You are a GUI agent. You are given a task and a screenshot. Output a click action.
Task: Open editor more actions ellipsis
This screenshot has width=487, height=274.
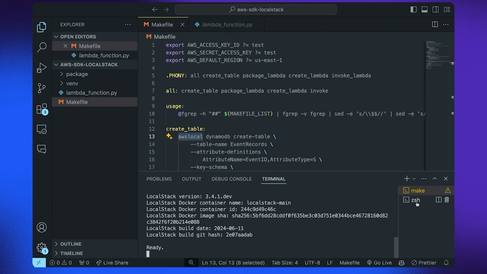click(446, 24)
